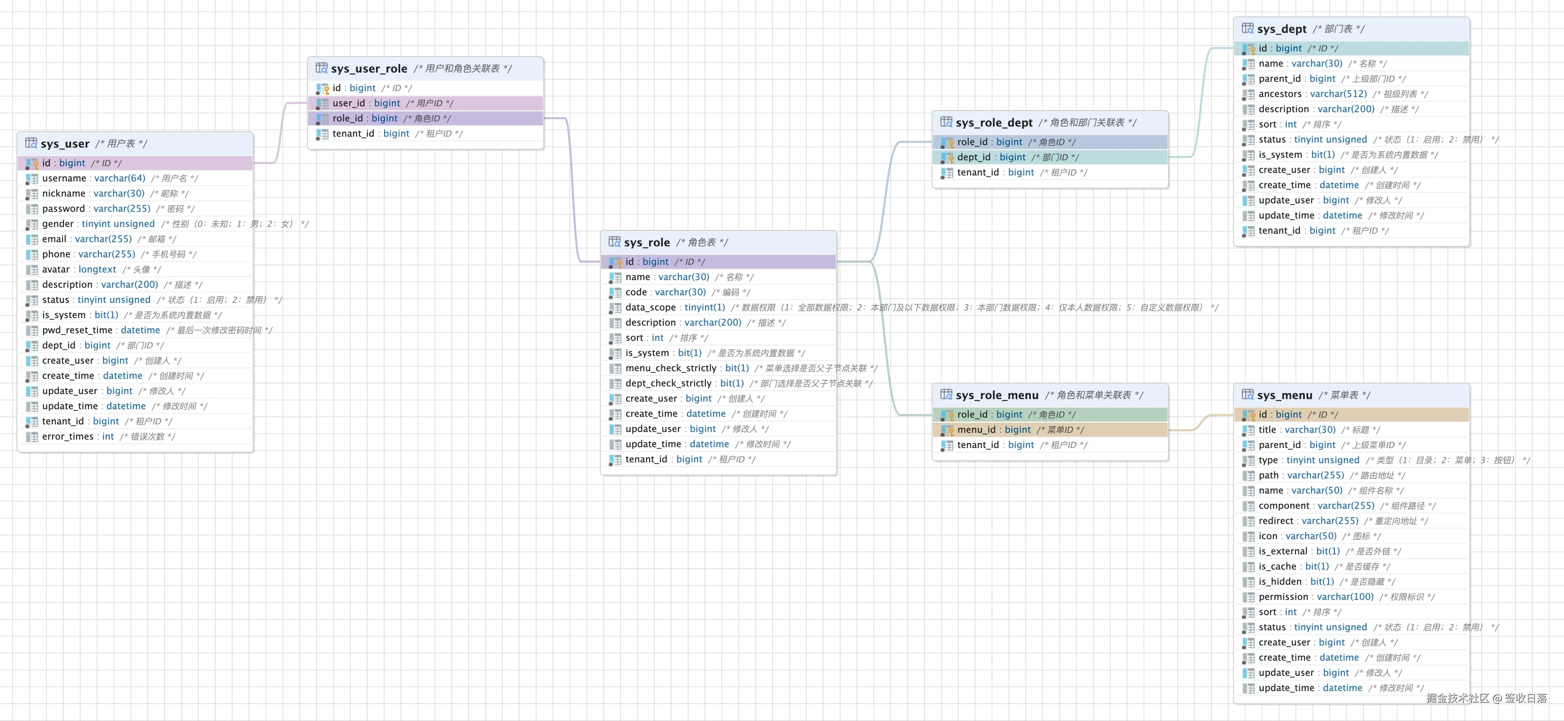The image size is (1564, 721).
Task: Select tenant_id row in sys_user_role
Action: [426, 133]
